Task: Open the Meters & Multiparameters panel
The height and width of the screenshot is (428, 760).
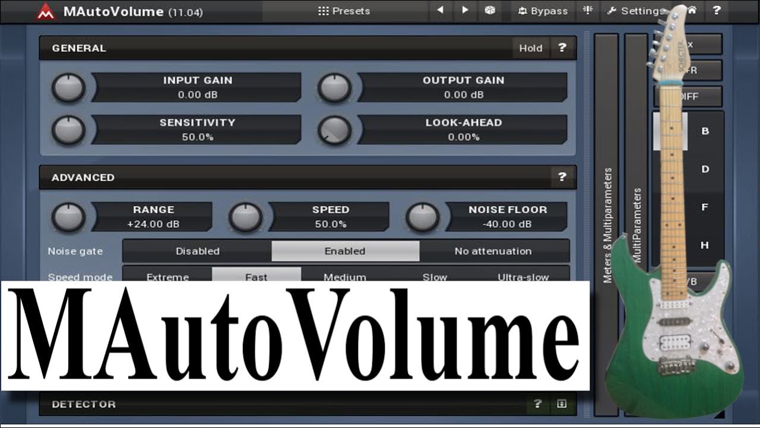Action: pyautogui.click(x=606, y=225)
